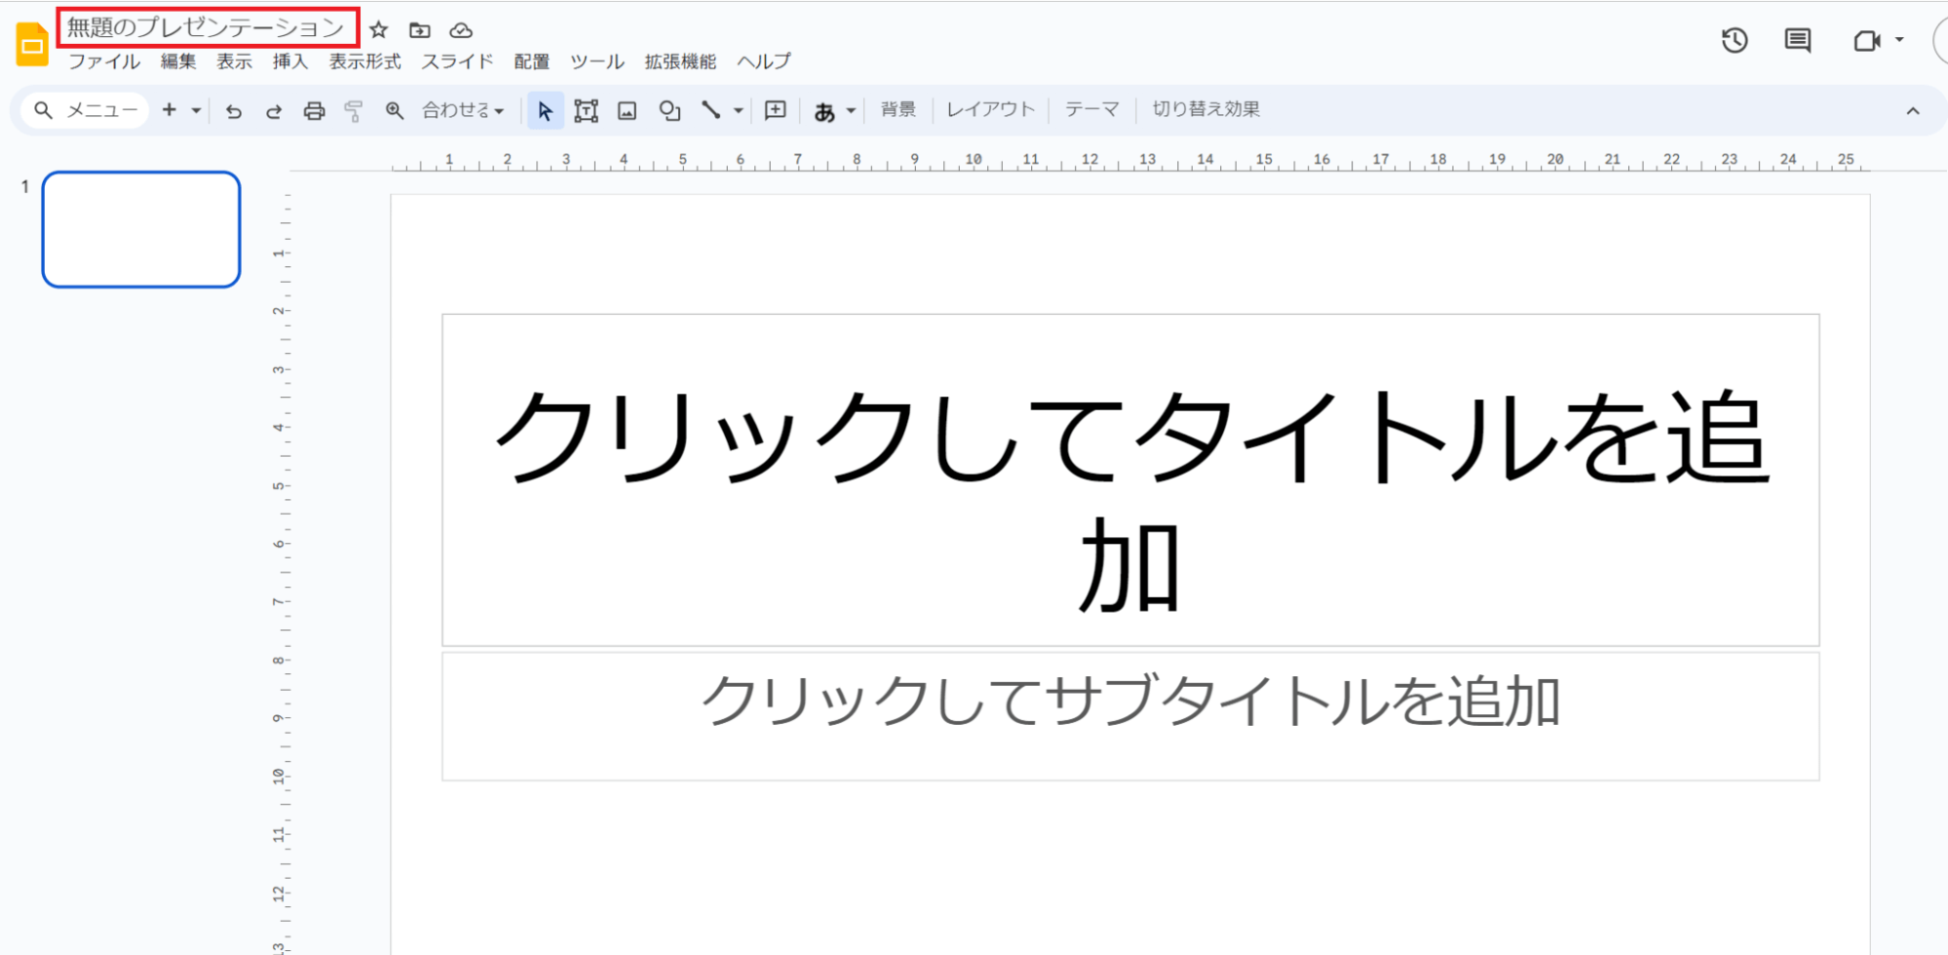This screenshot has width=1948, height=955.
Task: Click the undo arrow icon
Action: (x=233, y=111)
